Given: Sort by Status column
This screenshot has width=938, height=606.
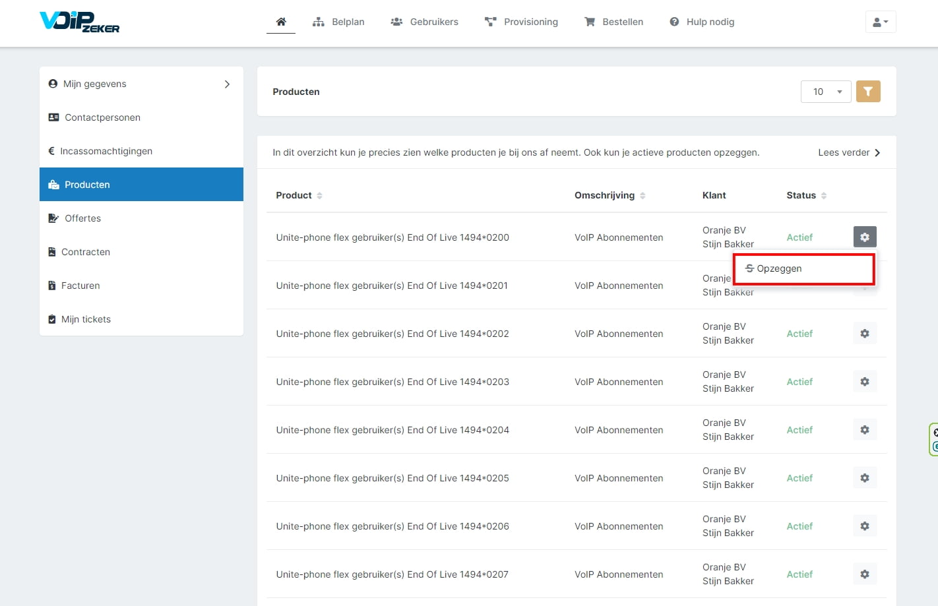Looking at the screenshot, I should (x=806, y=195).
